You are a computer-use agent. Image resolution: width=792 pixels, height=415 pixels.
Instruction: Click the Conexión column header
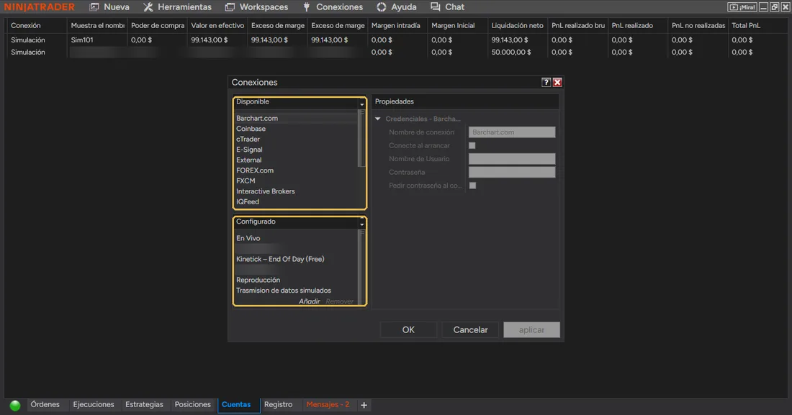coord(36,25)
